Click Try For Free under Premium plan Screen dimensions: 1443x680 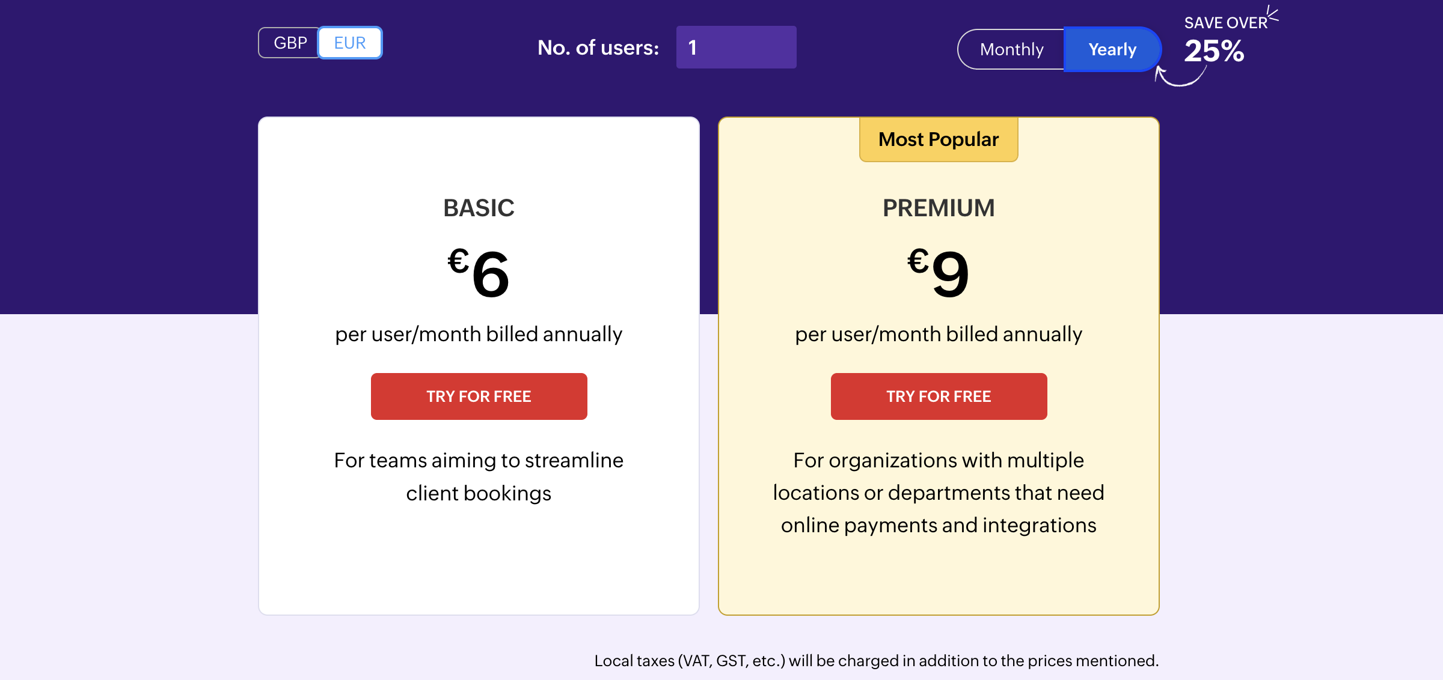[938, 396]
